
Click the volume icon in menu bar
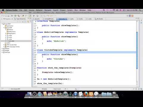[x=117, y=10]
